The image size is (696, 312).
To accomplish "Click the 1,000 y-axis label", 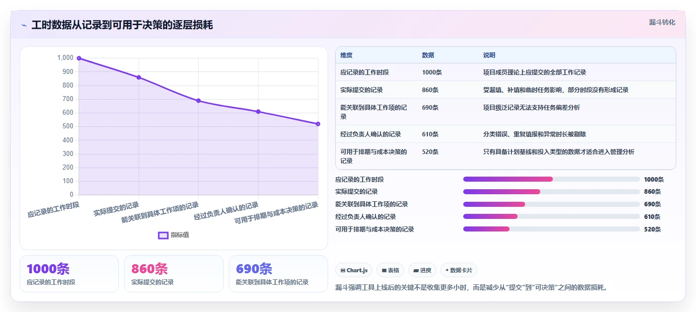I will [66, 58].
